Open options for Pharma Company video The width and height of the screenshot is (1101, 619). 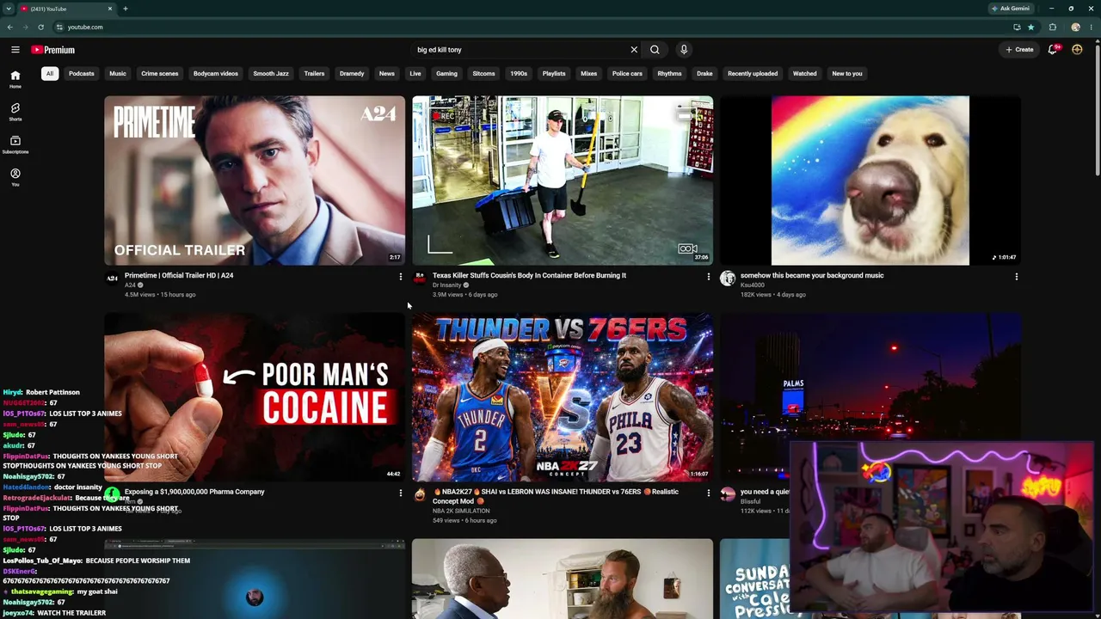click(400, 493)
